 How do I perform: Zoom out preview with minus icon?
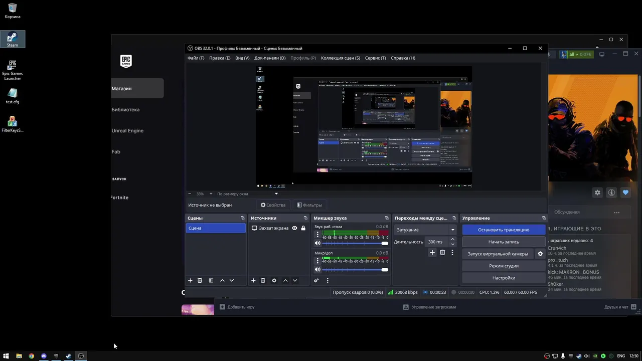190,194
